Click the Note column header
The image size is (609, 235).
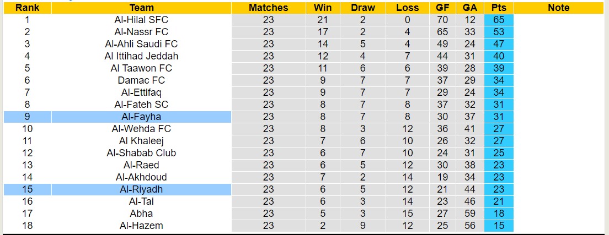[558, 8]
